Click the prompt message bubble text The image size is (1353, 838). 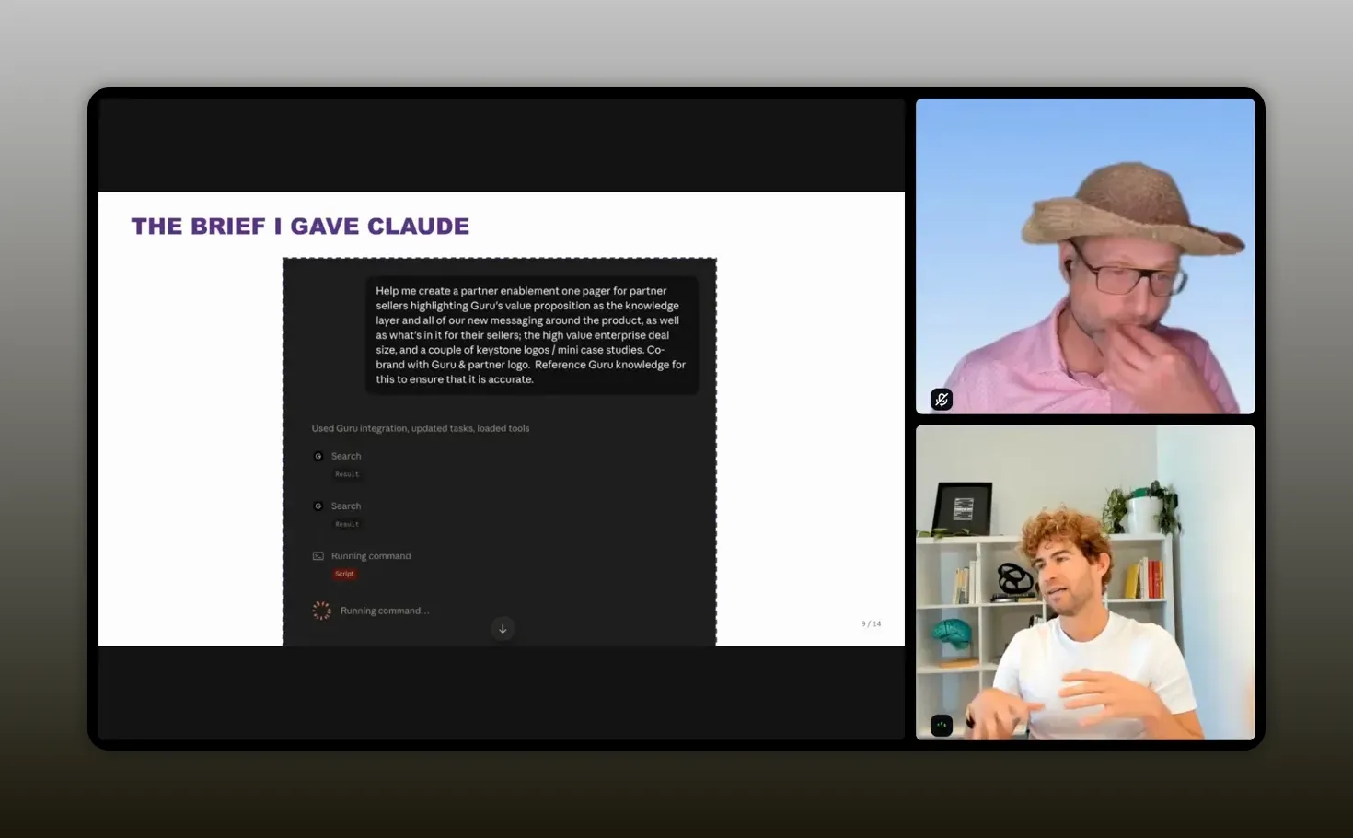[531, 334]
